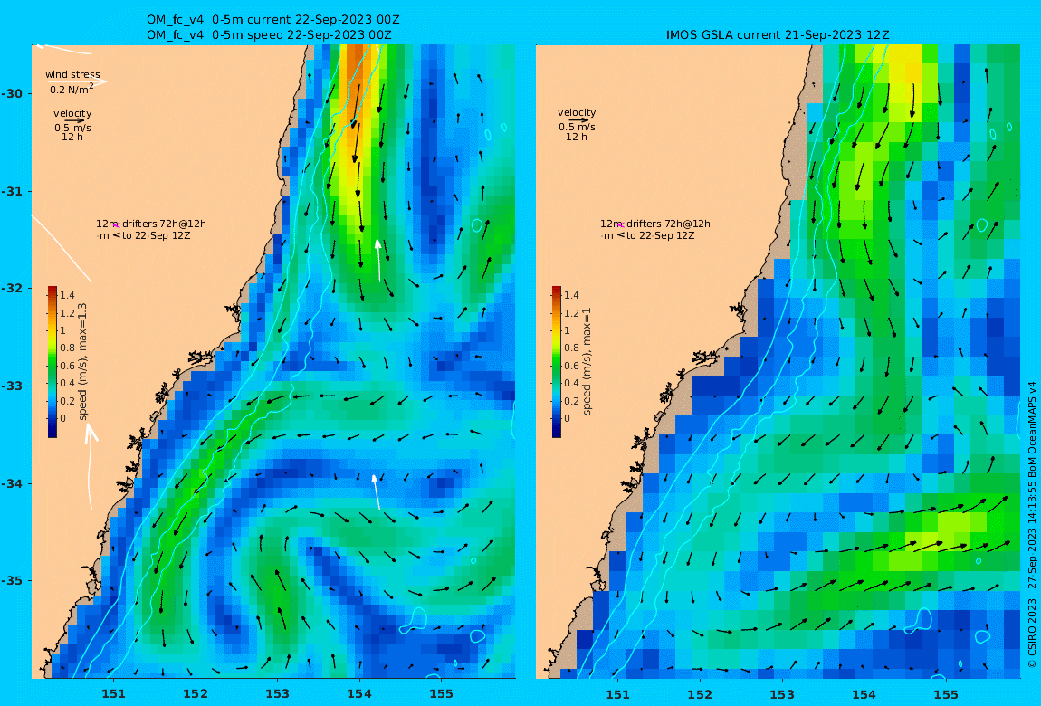The image size is (1041, 706).
Task: Click the '12 h' text on left map
Action: pos(72,137)
